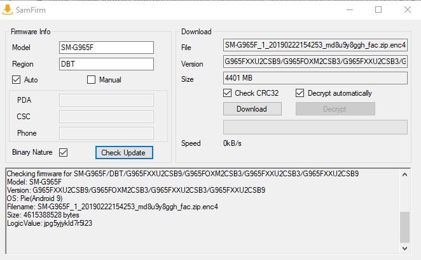This screenshot has height=260, width=421.
Task: Click the 'OS: Pie(Android 9)' log line
Action: 34,198
